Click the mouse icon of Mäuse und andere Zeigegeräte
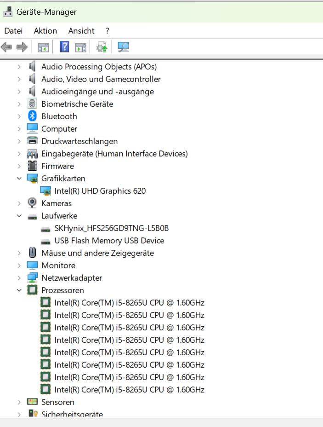Image resolution: width=323 pixels, height=427 pixels. click(x=32, y=253)
